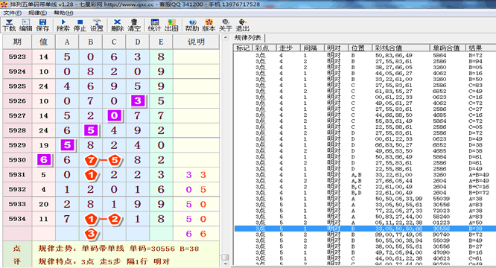The width and height of the screenshot is (496, 268).
Task: Select the row with 单码合值 47090
Action: (x=365, y=252)
